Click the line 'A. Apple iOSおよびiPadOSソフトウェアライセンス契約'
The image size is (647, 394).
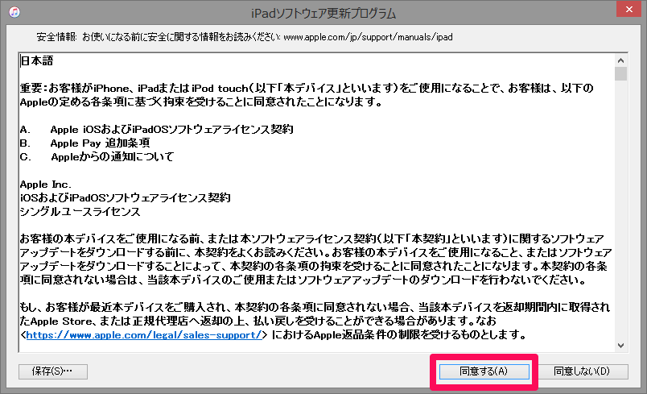click(x=156, y=129)
